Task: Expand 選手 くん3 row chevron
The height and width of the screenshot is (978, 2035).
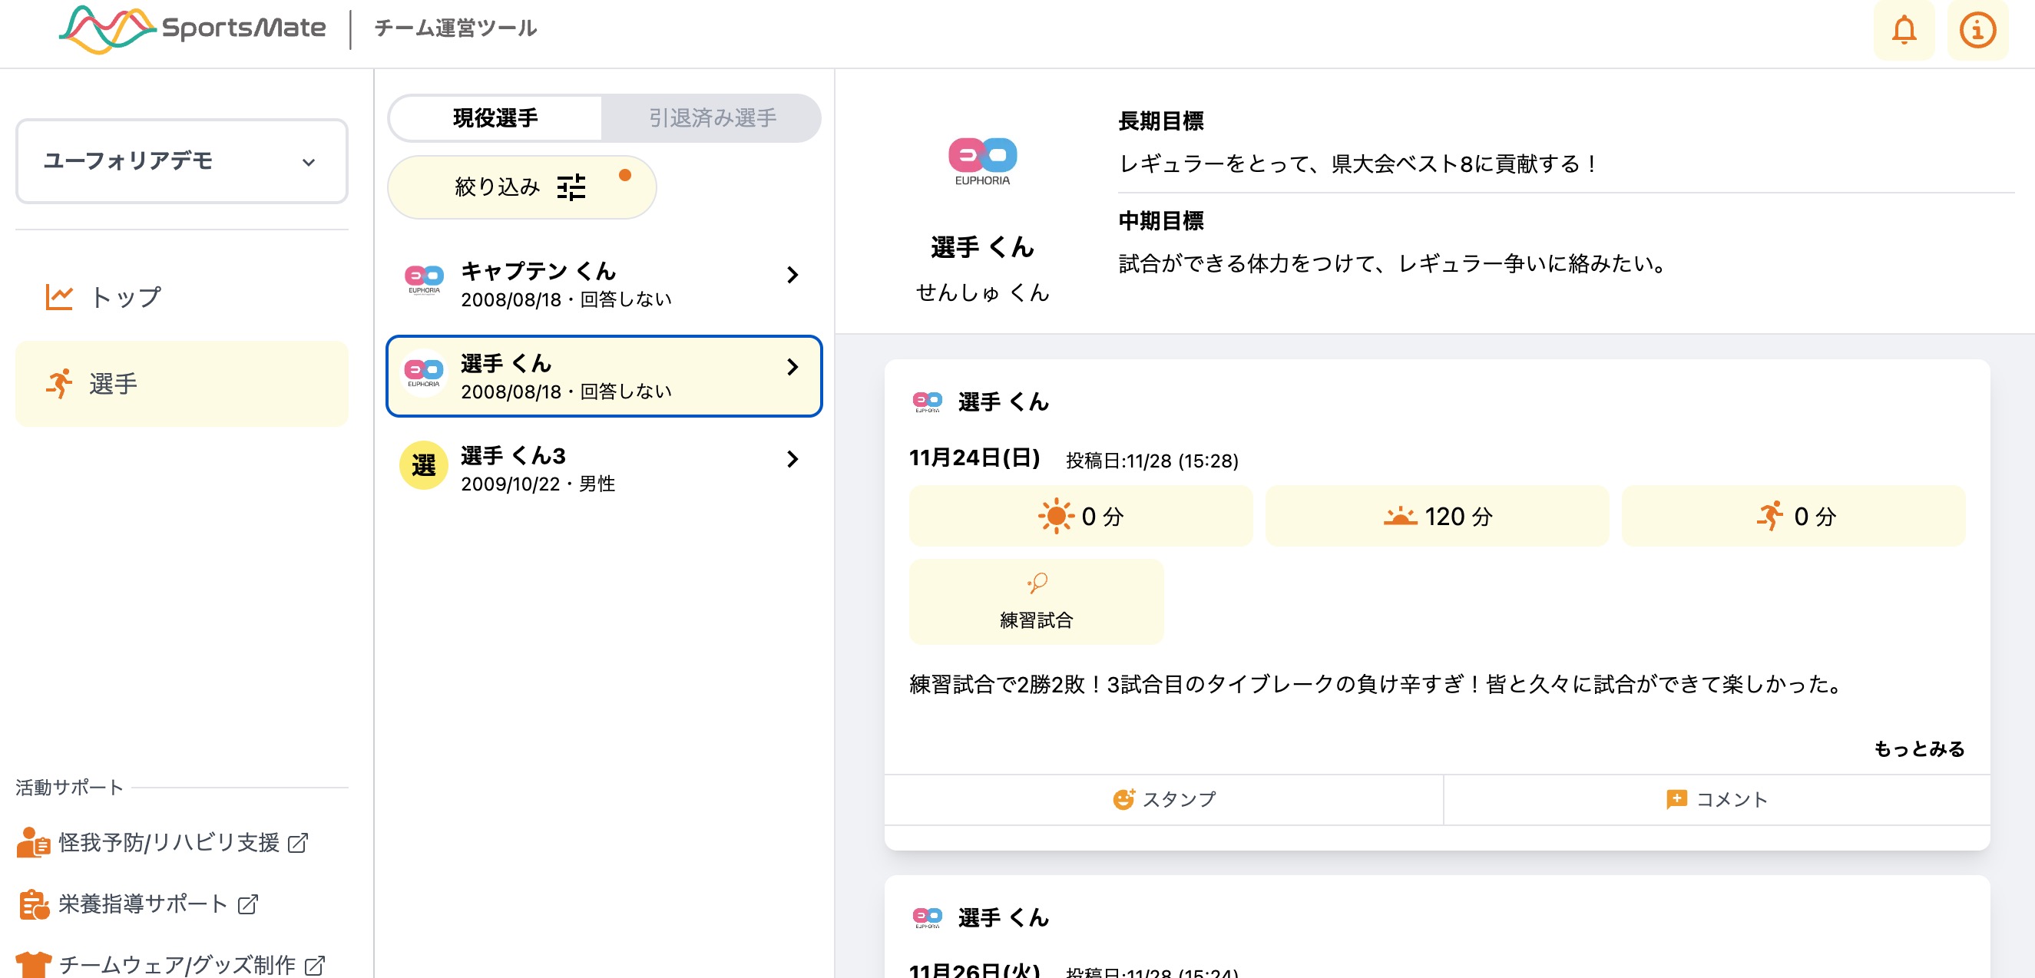Action: pyautogui.click(x=792, y=459)
